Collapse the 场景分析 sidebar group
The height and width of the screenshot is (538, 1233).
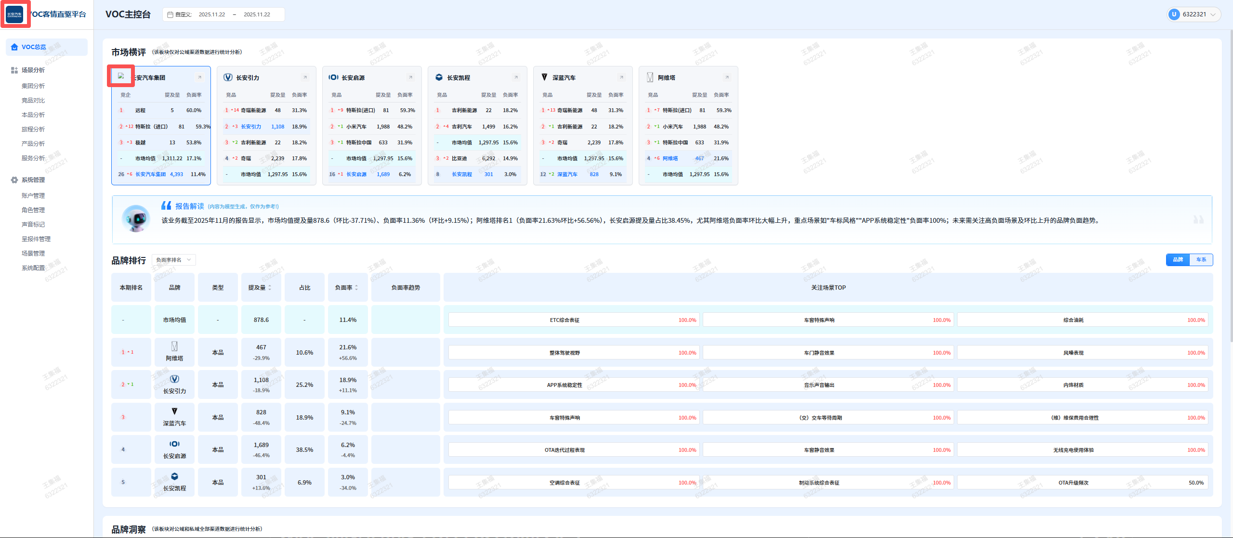[x=33, y=70]
